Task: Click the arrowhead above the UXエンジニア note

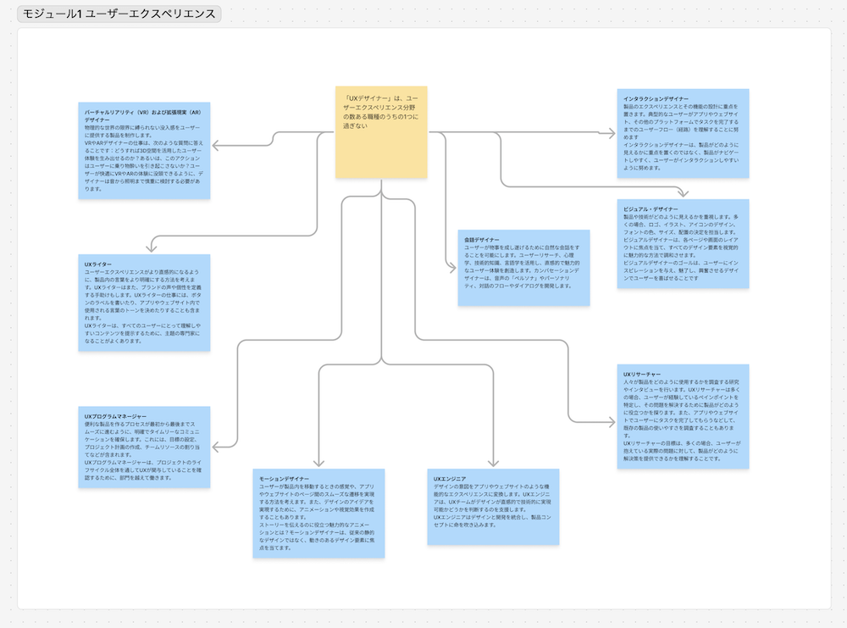Action: pos(493,463)
